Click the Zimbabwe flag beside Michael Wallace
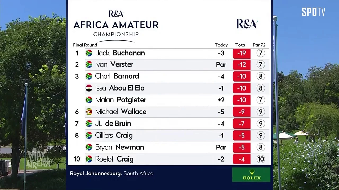The image size is (339, 190). coord(89,112)
